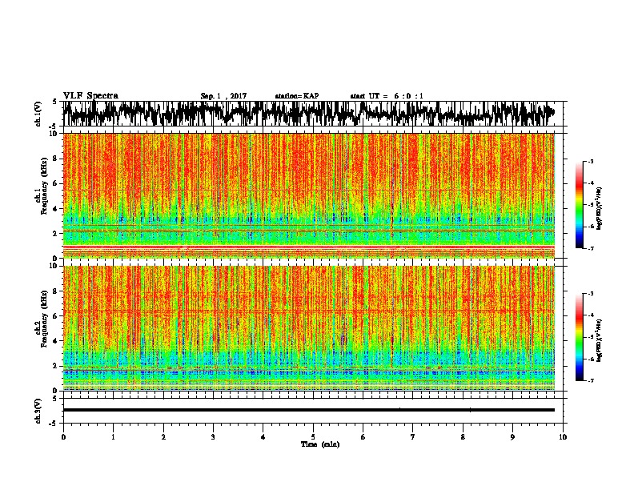Click the "station=KAP" header label
The width and height of the screenshot is (634, 490).
(x=297, y=96)
